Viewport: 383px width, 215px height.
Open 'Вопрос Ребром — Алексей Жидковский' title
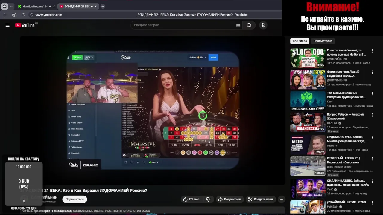click(x=345, y=116)
